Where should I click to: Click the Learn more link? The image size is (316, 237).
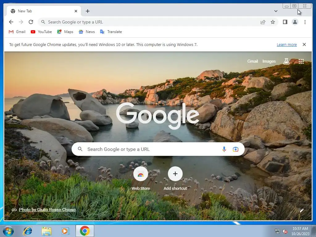(287, 44)
